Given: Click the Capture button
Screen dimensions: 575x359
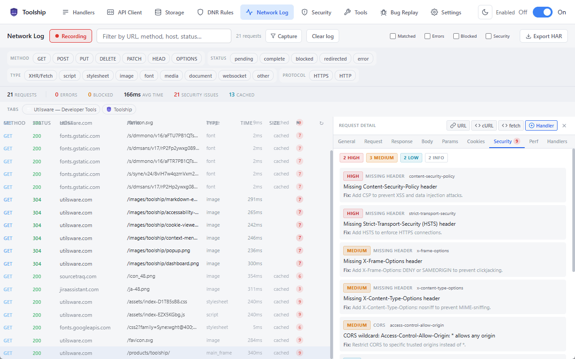Looking at the screenshot, I should [283, 36].
